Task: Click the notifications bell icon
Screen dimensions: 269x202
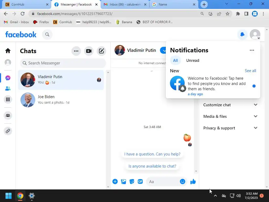Action: (x=242, y=34)
